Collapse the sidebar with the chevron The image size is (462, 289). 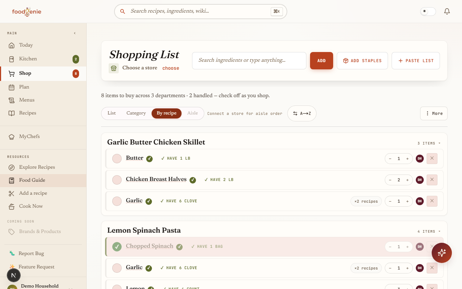pos(75,33)
